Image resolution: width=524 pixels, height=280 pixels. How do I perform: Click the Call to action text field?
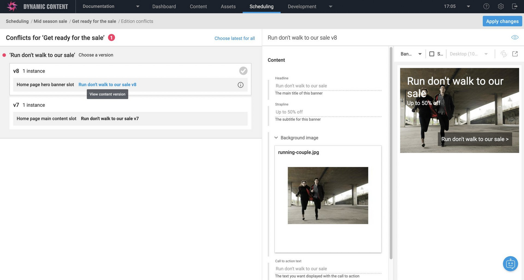[x=328, y=269]
